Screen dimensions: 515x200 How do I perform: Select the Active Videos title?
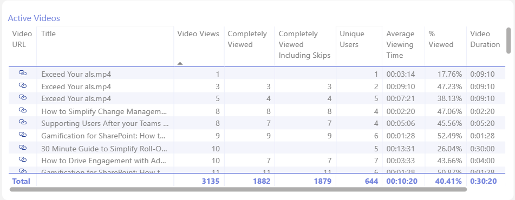(34, 18)
